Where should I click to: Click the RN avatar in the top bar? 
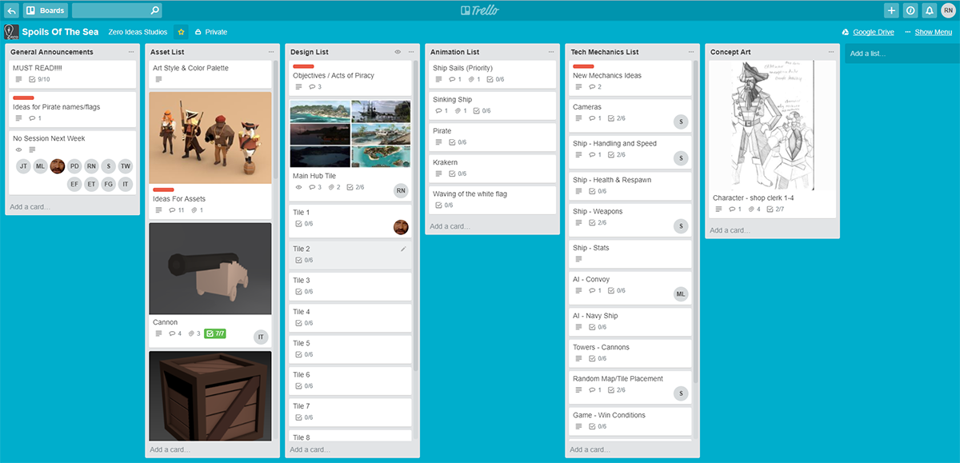pyautogui.click(x=950, y=10)
